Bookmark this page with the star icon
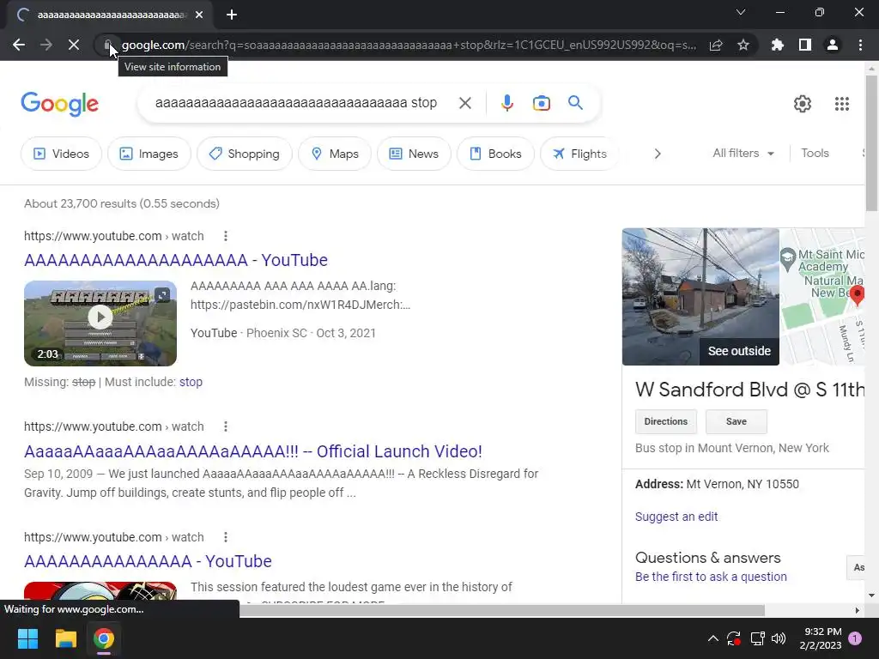 point(743,45)
